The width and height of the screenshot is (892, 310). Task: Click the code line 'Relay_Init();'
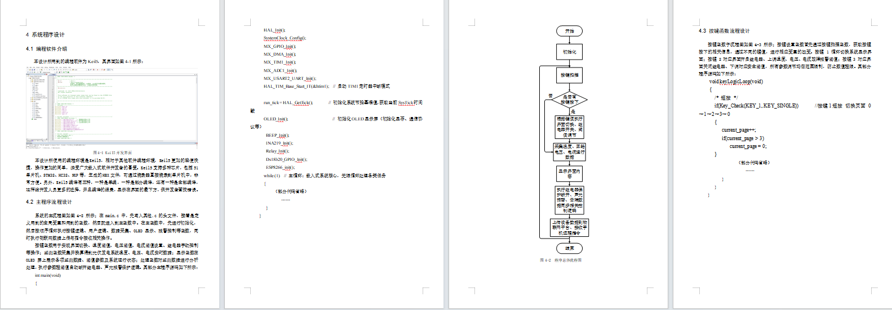coord(277,151)
